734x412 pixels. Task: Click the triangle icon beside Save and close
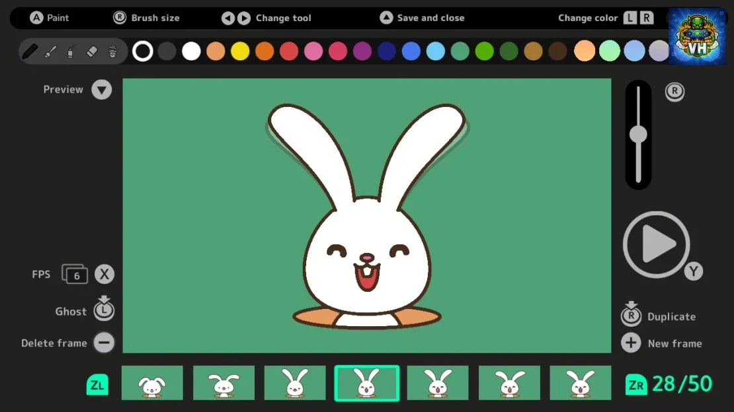[x=386, y=18]
